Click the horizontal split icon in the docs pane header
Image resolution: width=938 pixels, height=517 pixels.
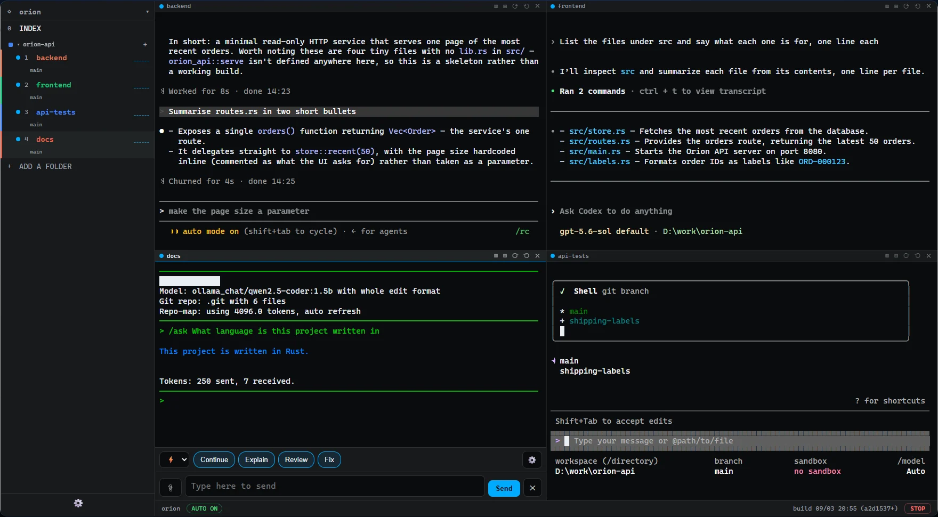(505, 256)
